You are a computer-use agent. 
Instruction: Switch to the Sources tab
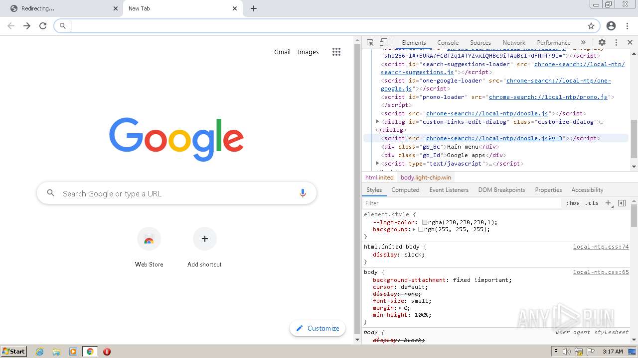[x=480, y=43]
